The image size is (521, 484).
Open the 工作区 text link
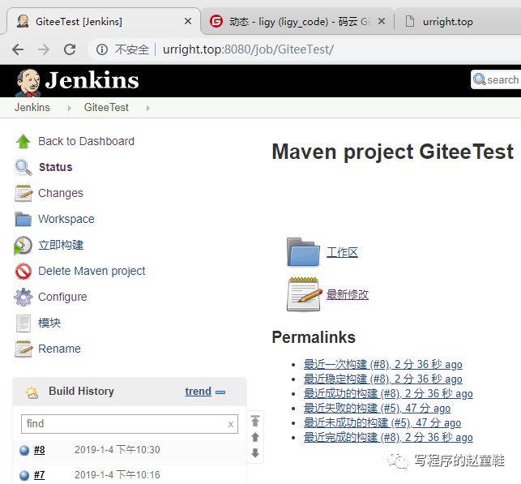click(342, 253)
